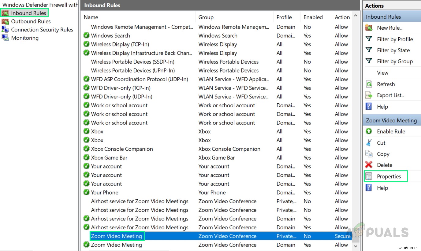Select Inbound Rules in the left tree
The image size is (421, 251).
(x=28, y=13)
